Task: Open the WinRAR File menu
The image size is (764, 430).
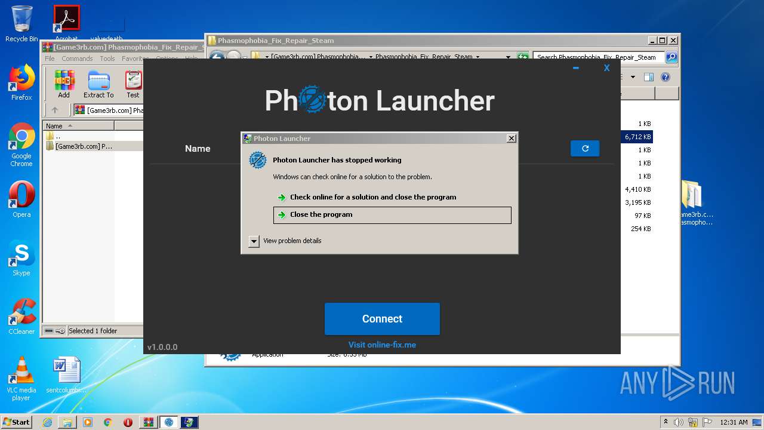Action: tap(50, 59)
